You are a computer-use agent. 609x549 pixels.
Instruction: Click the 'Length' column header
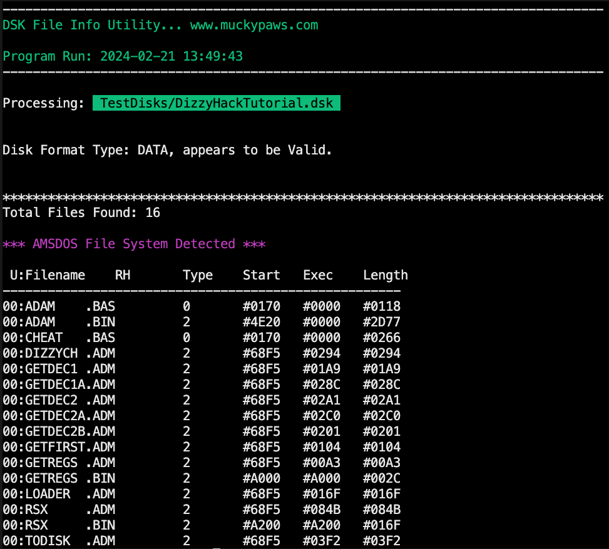coord(386,275)
